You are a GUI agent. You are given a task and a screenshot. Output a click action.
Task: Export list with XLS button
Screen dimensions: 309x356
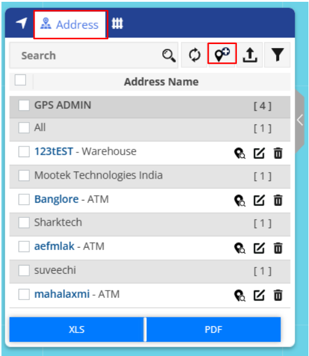(77, 329)
